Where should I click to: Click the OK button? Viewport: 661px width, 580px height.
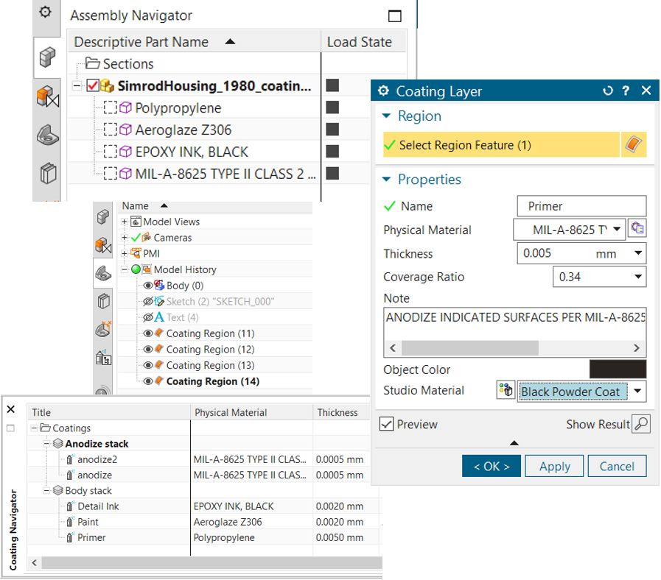492,466
